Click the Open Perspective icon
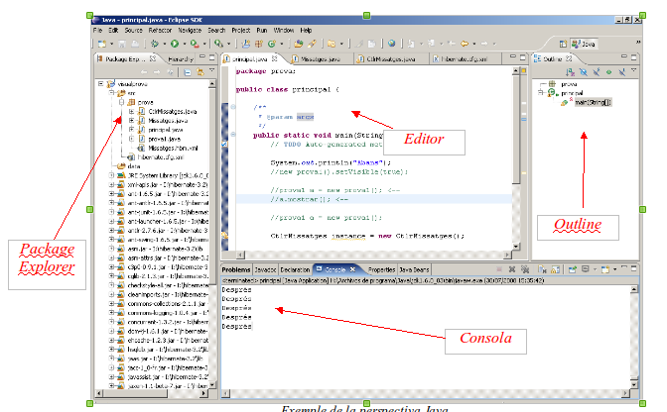The height and width of the screenshot is (412, 667). (x=563, y=44)
